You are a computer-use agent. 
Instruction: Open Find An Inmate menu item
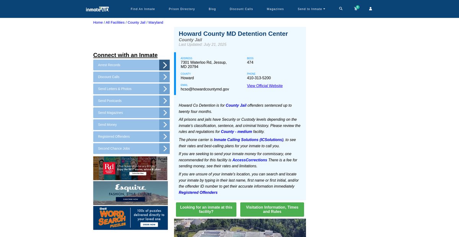[x=143, y=9]
